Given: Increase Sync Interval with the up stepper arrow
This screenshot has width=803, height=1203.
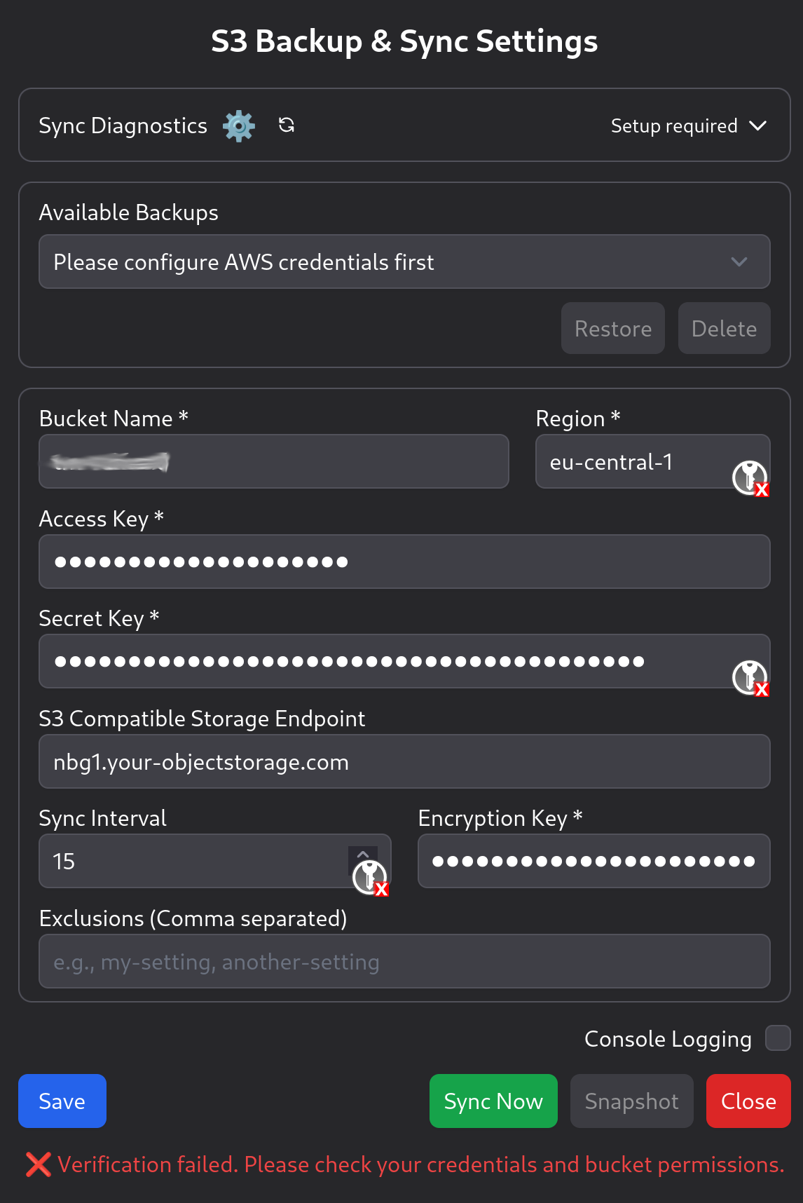Looking at the screenshot, I should 363,853.
